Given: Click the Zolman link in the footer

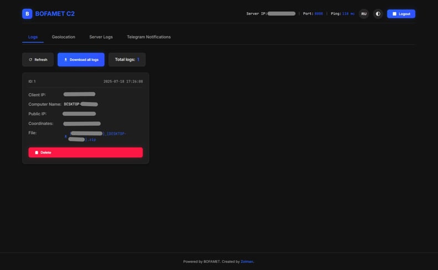Looking at the screenshot, I should point(247,262).
